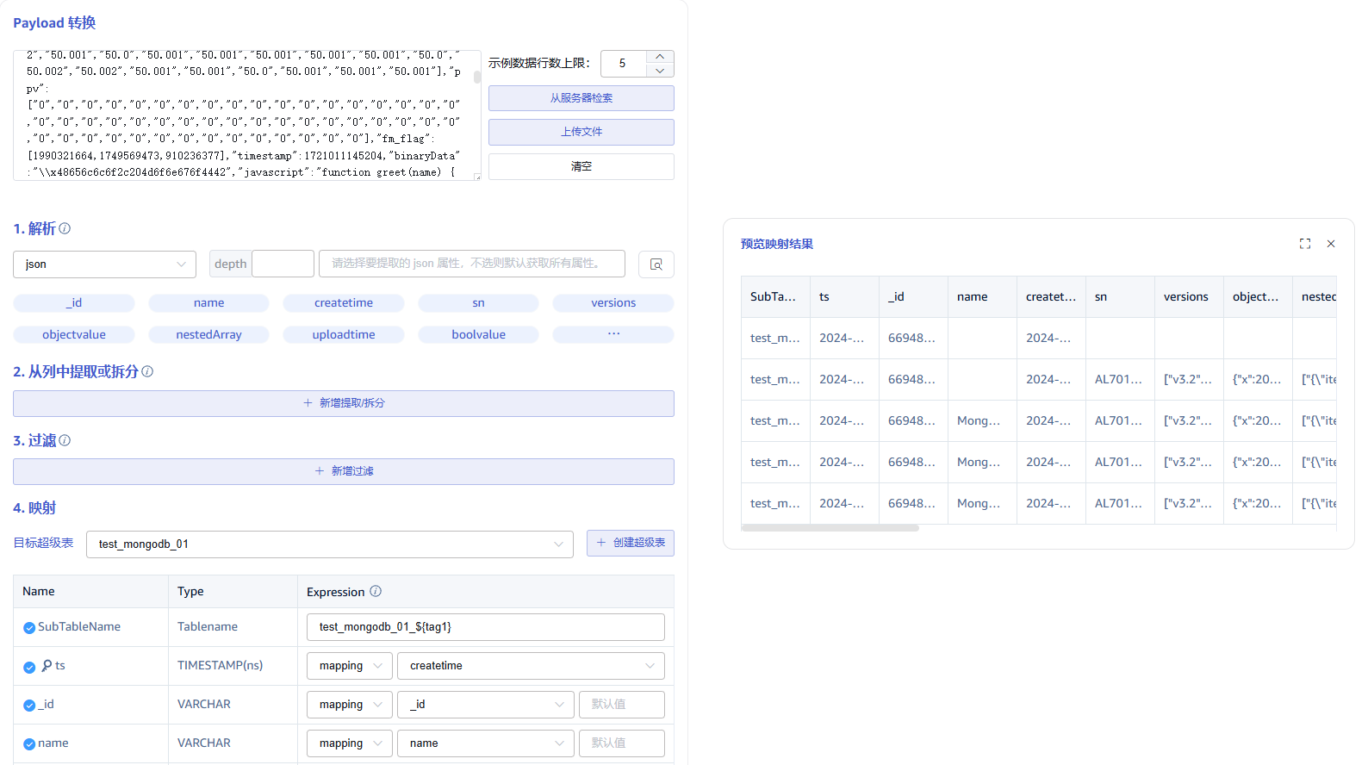
Task: Click the info icon next to 从列中提取或拆分
Action: tap(147, 371)
